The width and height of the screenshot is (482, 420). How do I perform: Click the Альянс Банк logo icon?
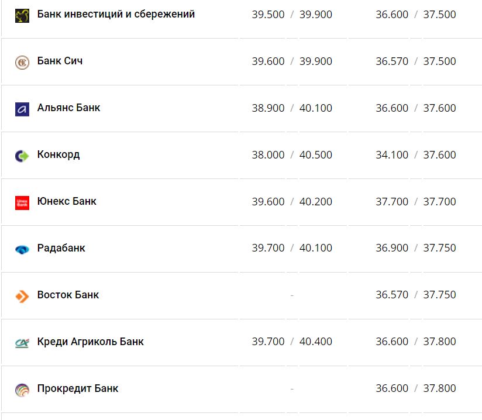pos(22,109)
